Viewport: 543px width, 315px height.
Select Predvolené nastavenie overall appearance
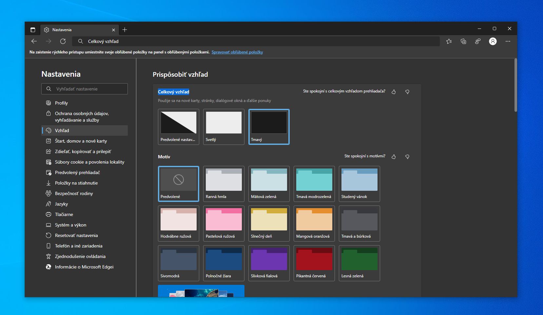[x=179, y=127]
